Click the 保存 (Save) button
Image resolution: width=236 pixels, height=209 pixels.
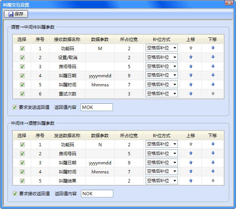(x=16, y=14)
